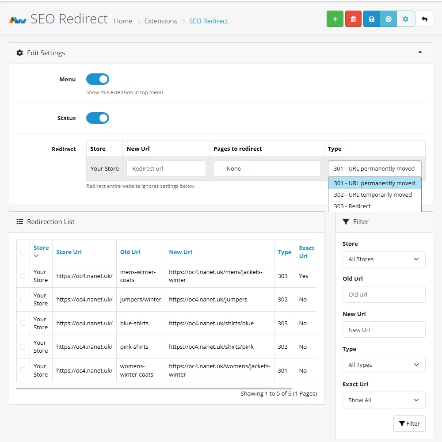
Task: Open the Exact Url Show All dropdown
Action: [x=384, y=400]
